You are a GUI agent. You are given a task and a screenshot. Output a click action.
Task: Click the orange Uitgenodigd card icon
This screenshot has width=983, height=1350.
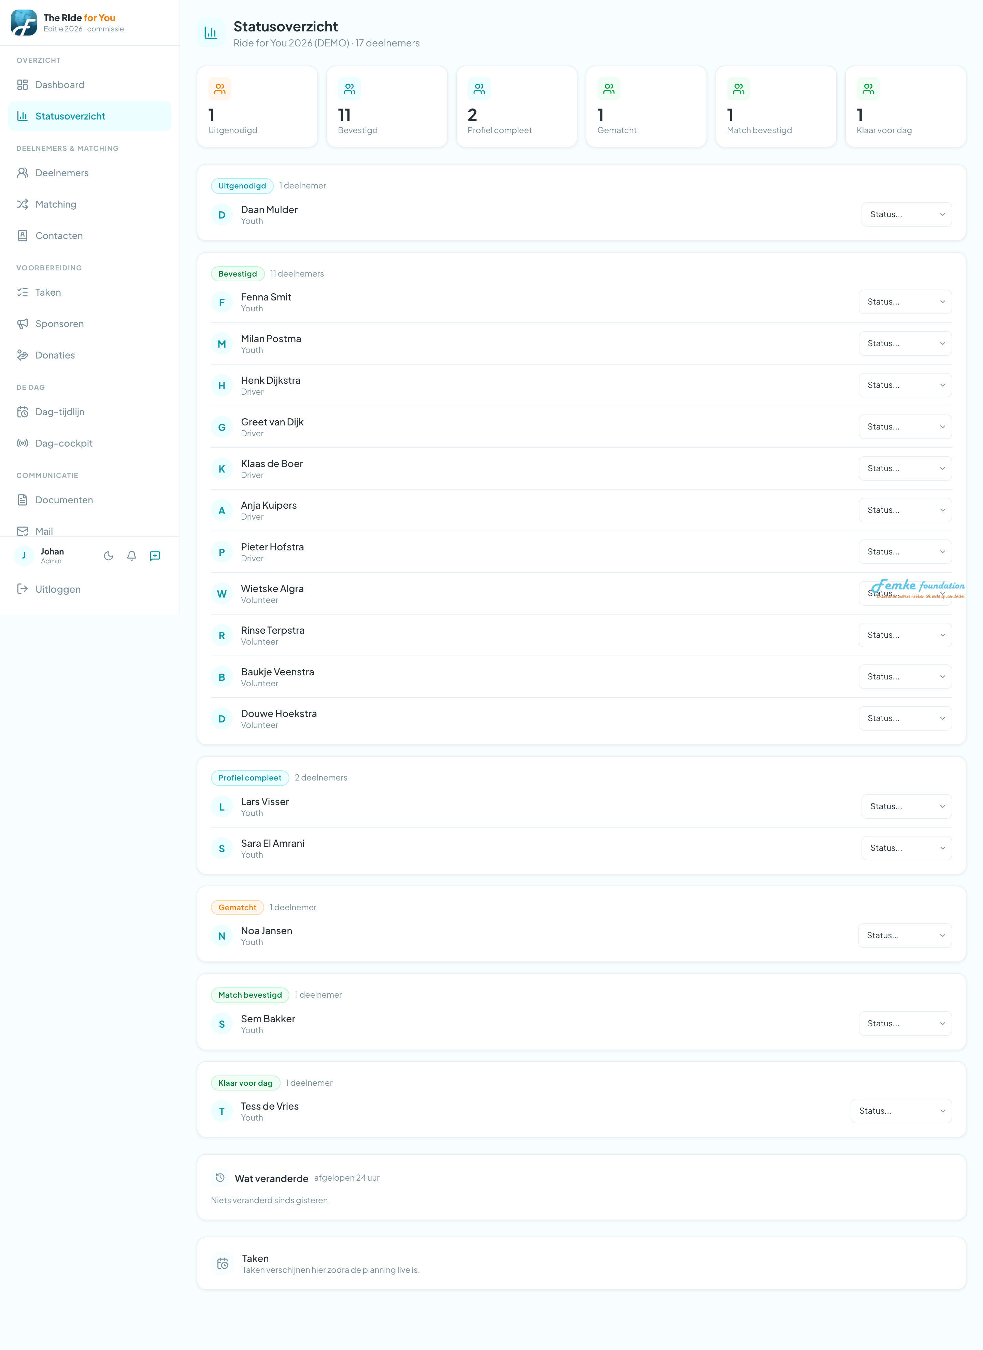tap(219, 89)
